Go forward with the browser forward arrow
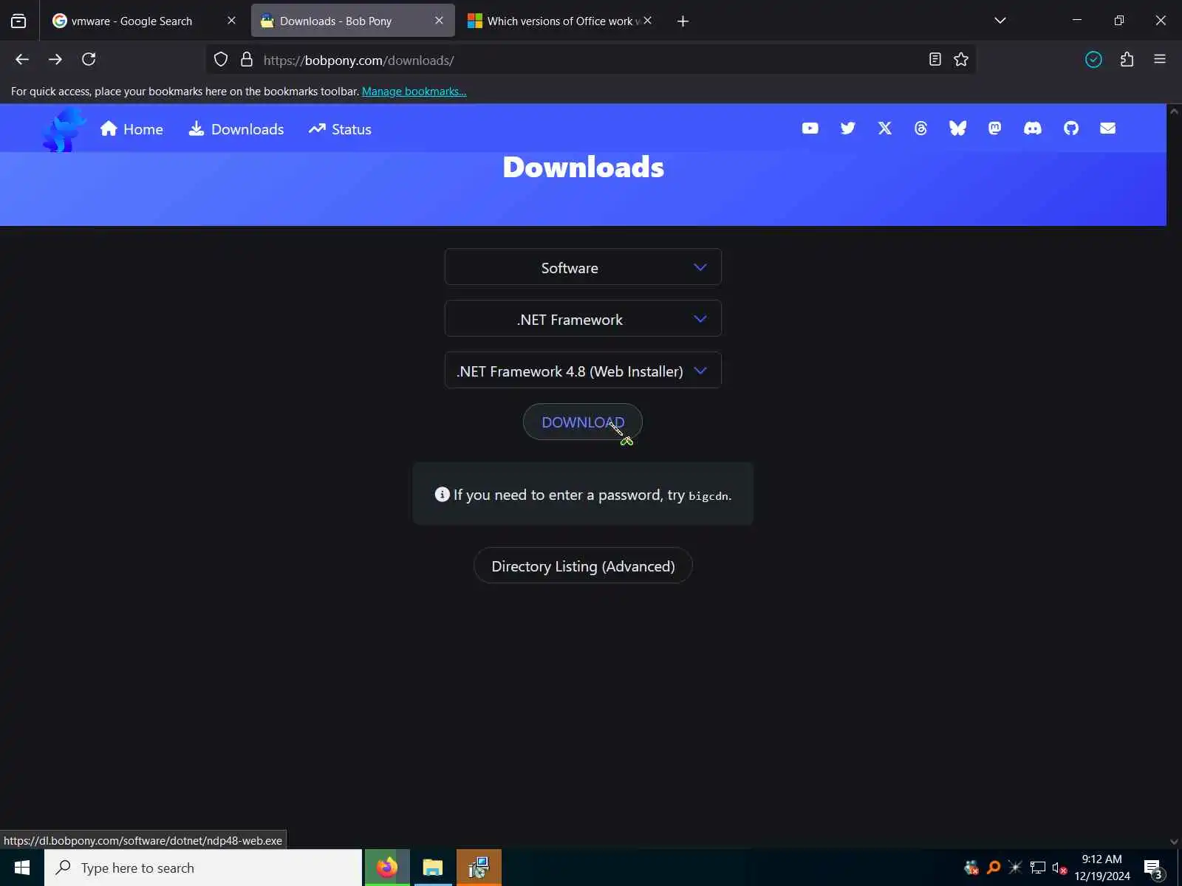Screen dimensions: 1182x886 (x=55, y=60)
